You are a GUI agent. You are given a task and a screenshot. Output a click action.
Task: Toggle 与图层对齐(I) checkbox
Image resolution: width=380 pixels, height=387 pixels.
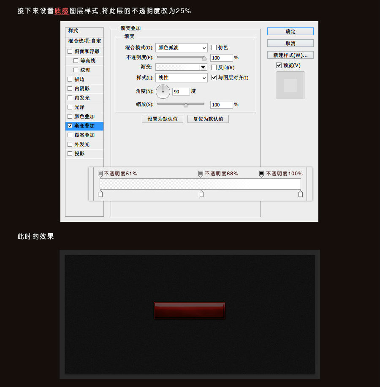coord(214,77)
